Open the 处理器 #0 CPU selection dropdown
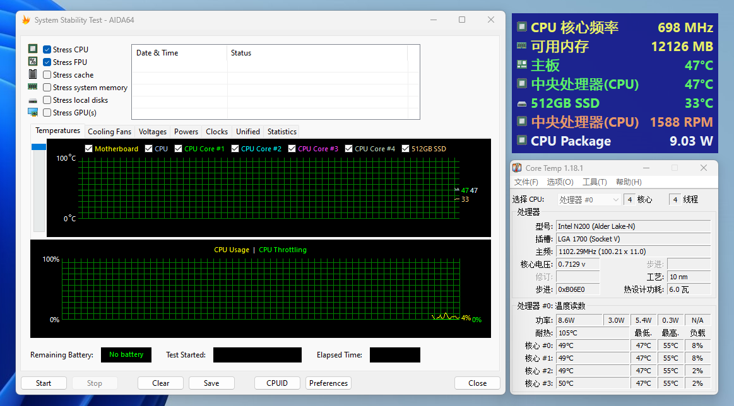Viewport: 734px width, 406px height. coord(589,200)
